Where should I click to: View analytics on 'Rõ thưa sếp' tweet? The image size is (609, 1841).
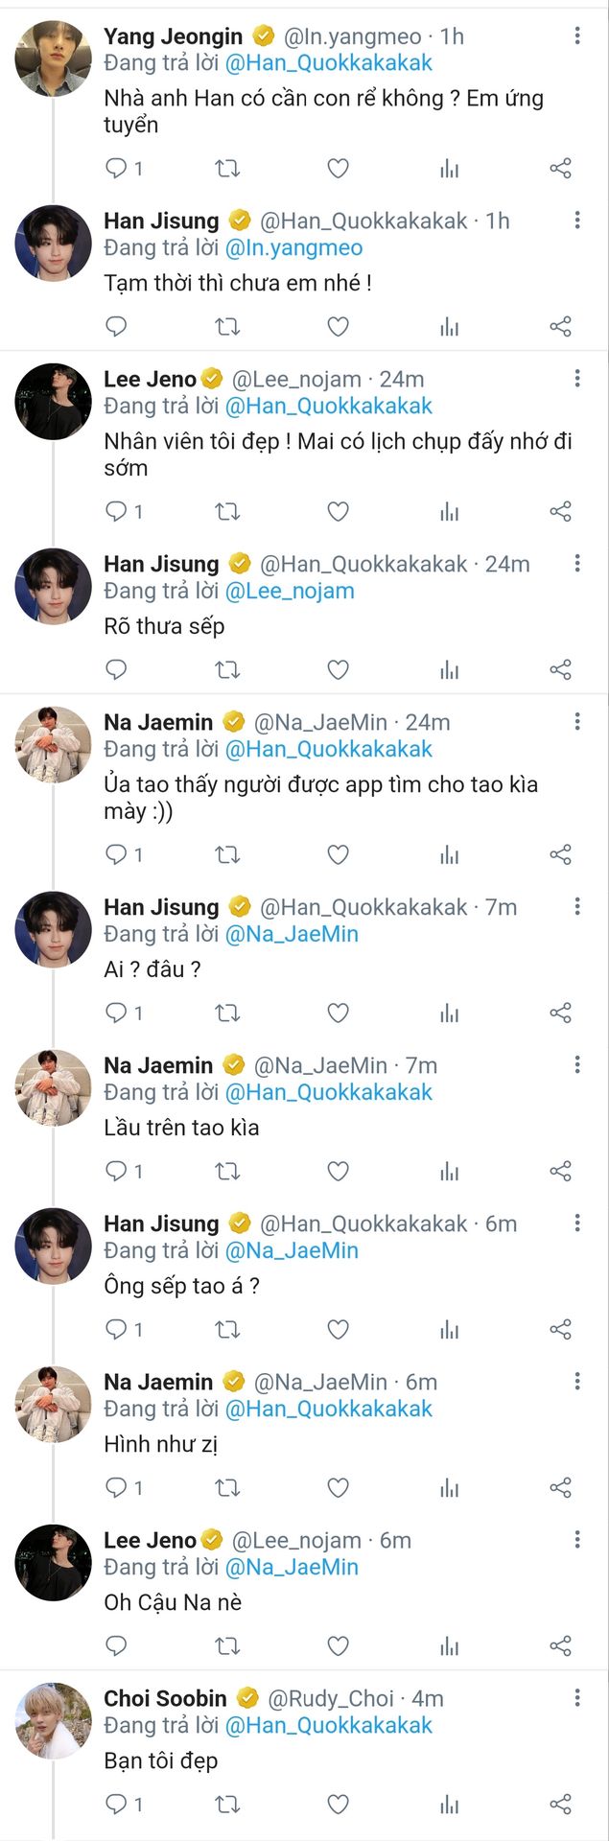449,670
